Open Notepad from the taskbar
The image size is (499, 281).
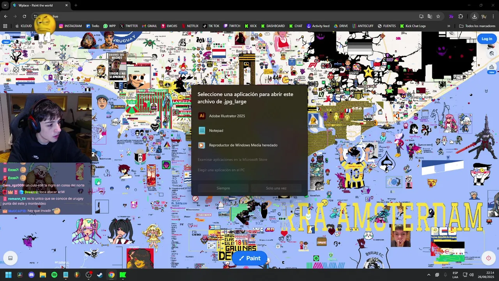[x=65, y=275]
